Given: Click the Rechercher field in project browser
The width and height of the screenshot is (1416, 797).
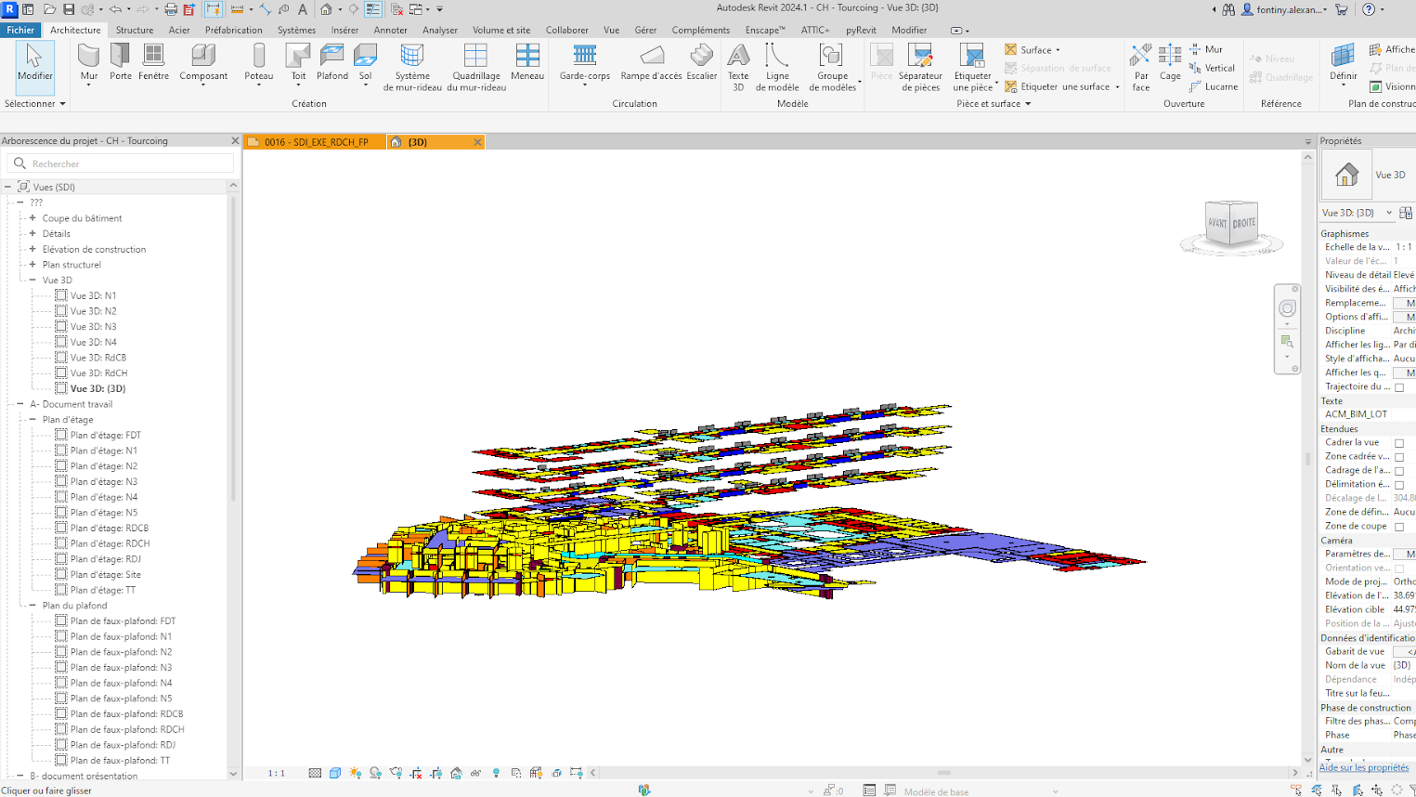Looking at the screenshot, I should point(125,163).
